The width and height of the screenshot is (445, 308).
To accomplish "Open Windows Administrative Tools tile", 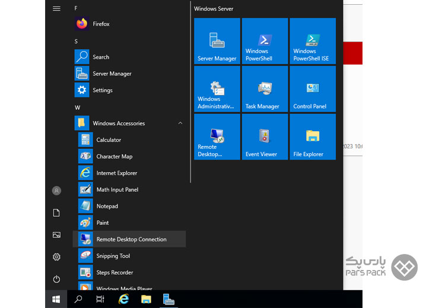I will (217, 89).
